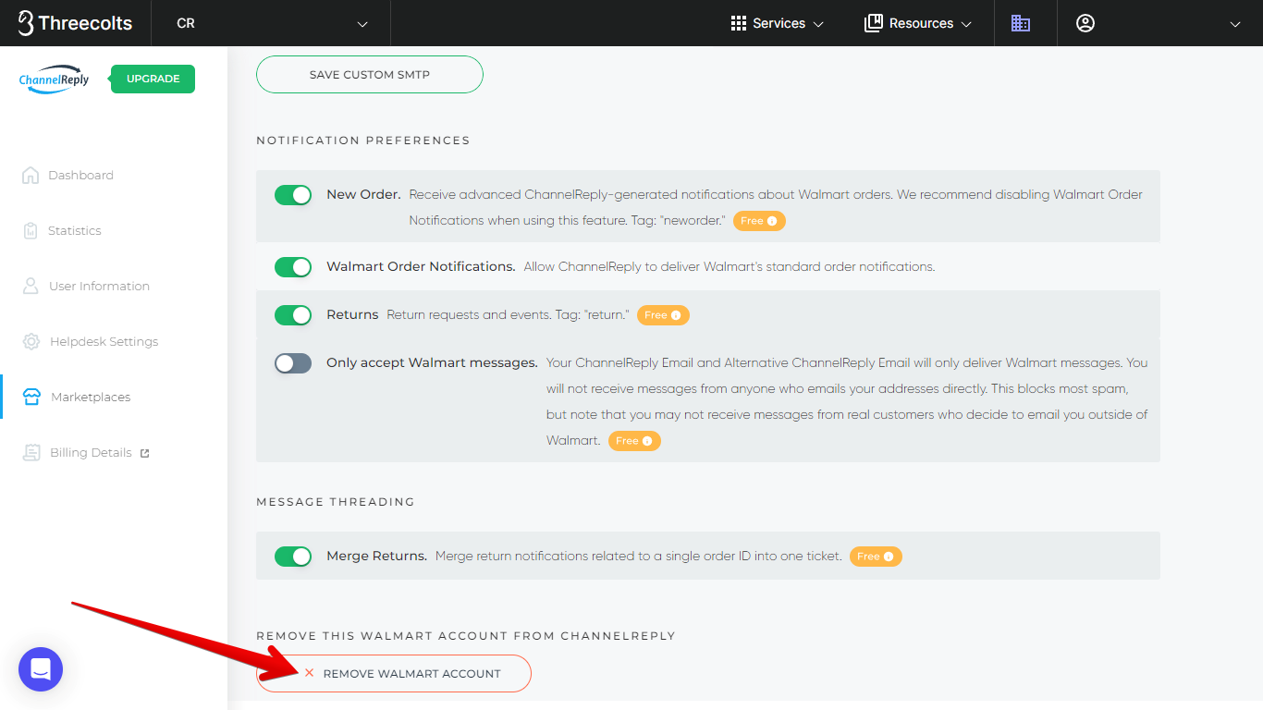Click Free badge next to Returns

pos(663,315)
